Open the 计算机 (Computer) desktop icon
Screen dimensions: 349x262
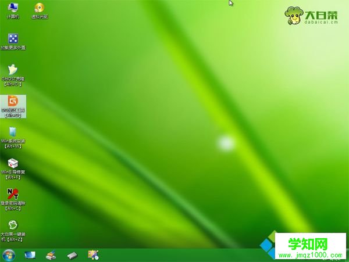(x=13, y=11)
